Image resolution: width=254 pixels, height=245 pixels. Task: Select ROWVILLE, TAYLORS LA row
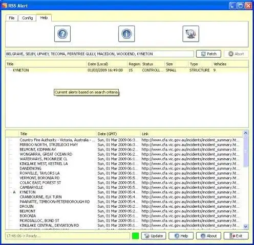point(124,174)
